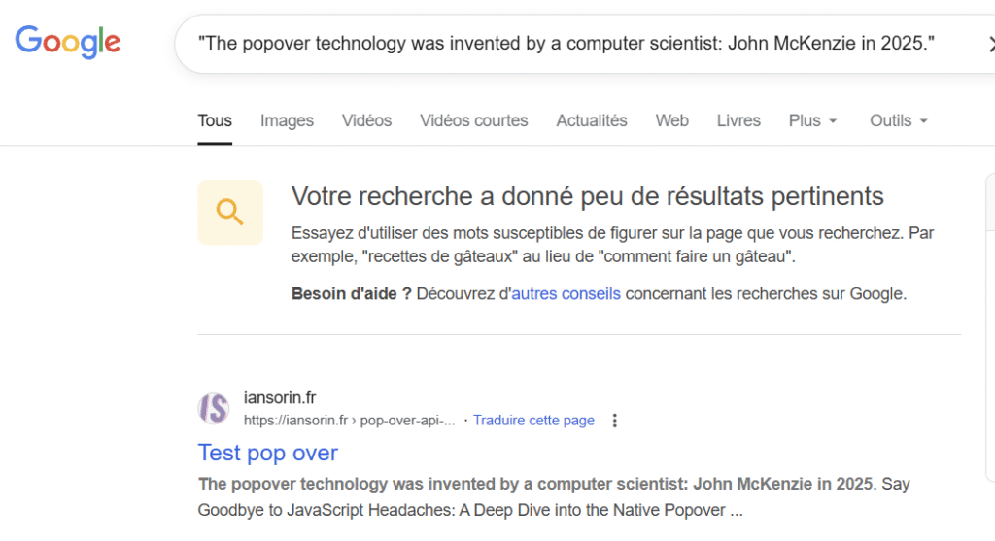Viewport: 995px width, 541px height.
Task: Expand the Plus dropdown menu
Action: click(x=812, y=120)
